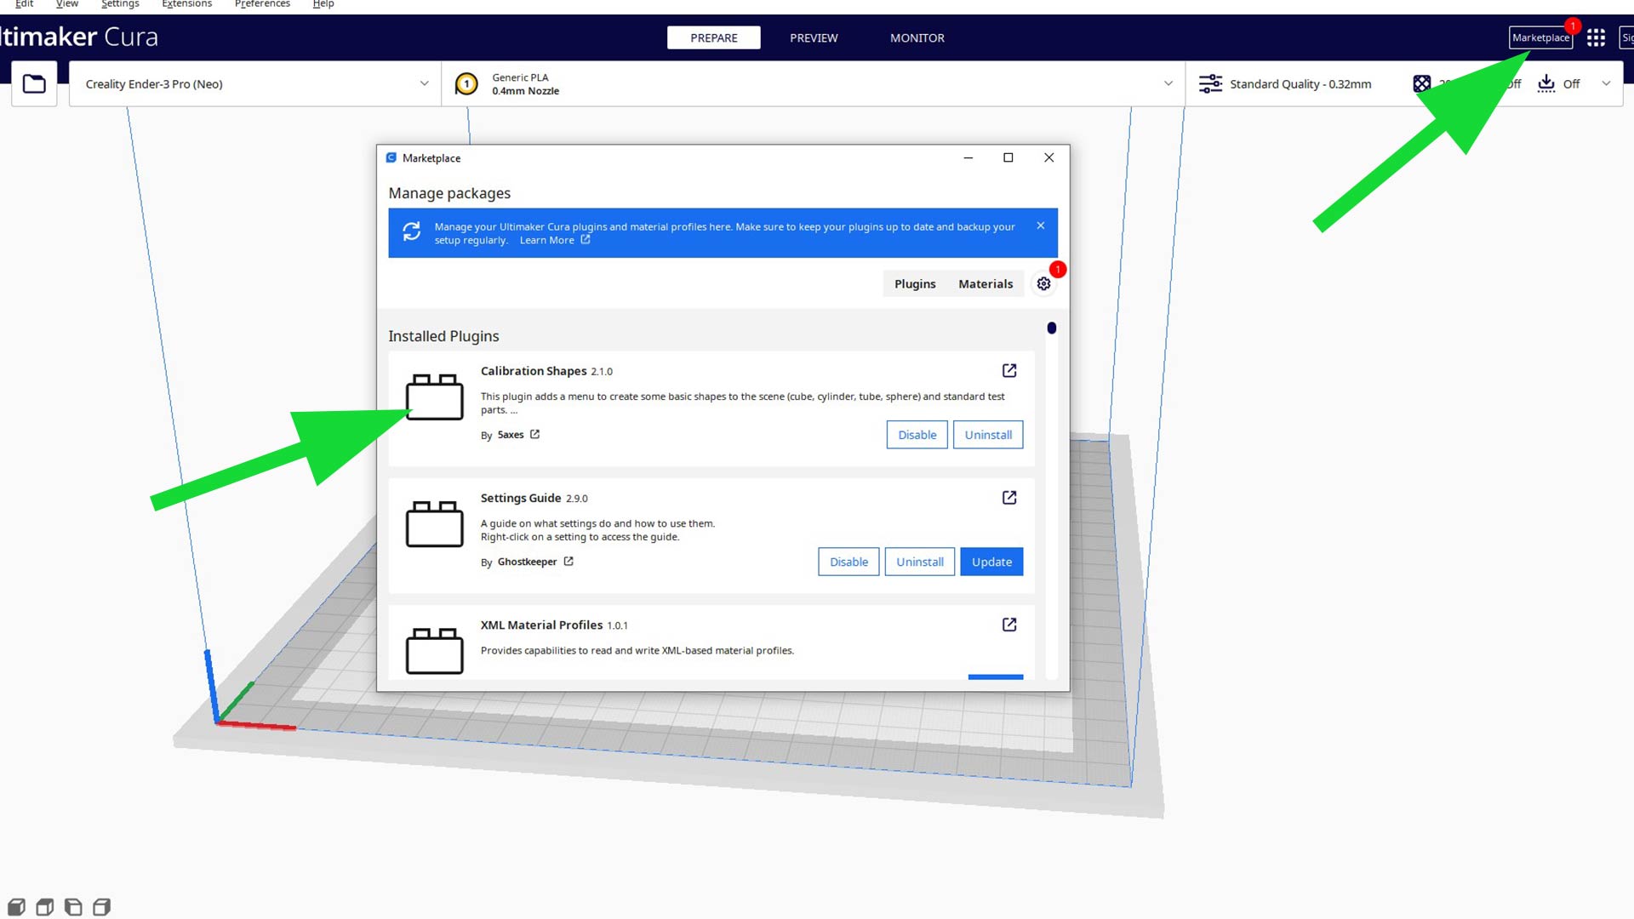Image resolution: width=1634 pixels, height=919 pixels.
Task: Open the Settings menu
Action: [x=120, y=4]
